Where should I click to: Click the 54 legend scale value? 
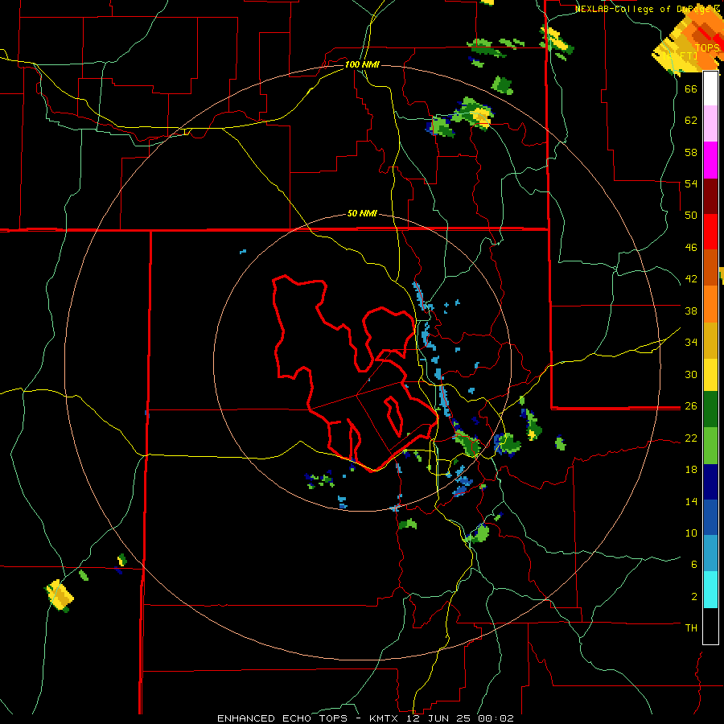point(691,183)
